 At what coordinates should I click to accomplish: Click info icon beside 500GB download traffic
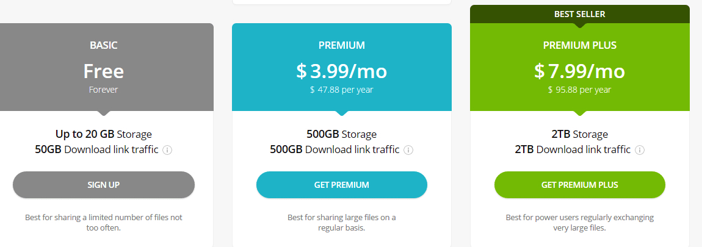pos(408,150)
